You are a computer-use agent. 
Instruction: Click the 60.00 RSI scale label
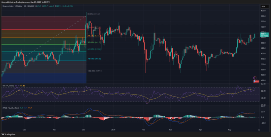(264, 91)
